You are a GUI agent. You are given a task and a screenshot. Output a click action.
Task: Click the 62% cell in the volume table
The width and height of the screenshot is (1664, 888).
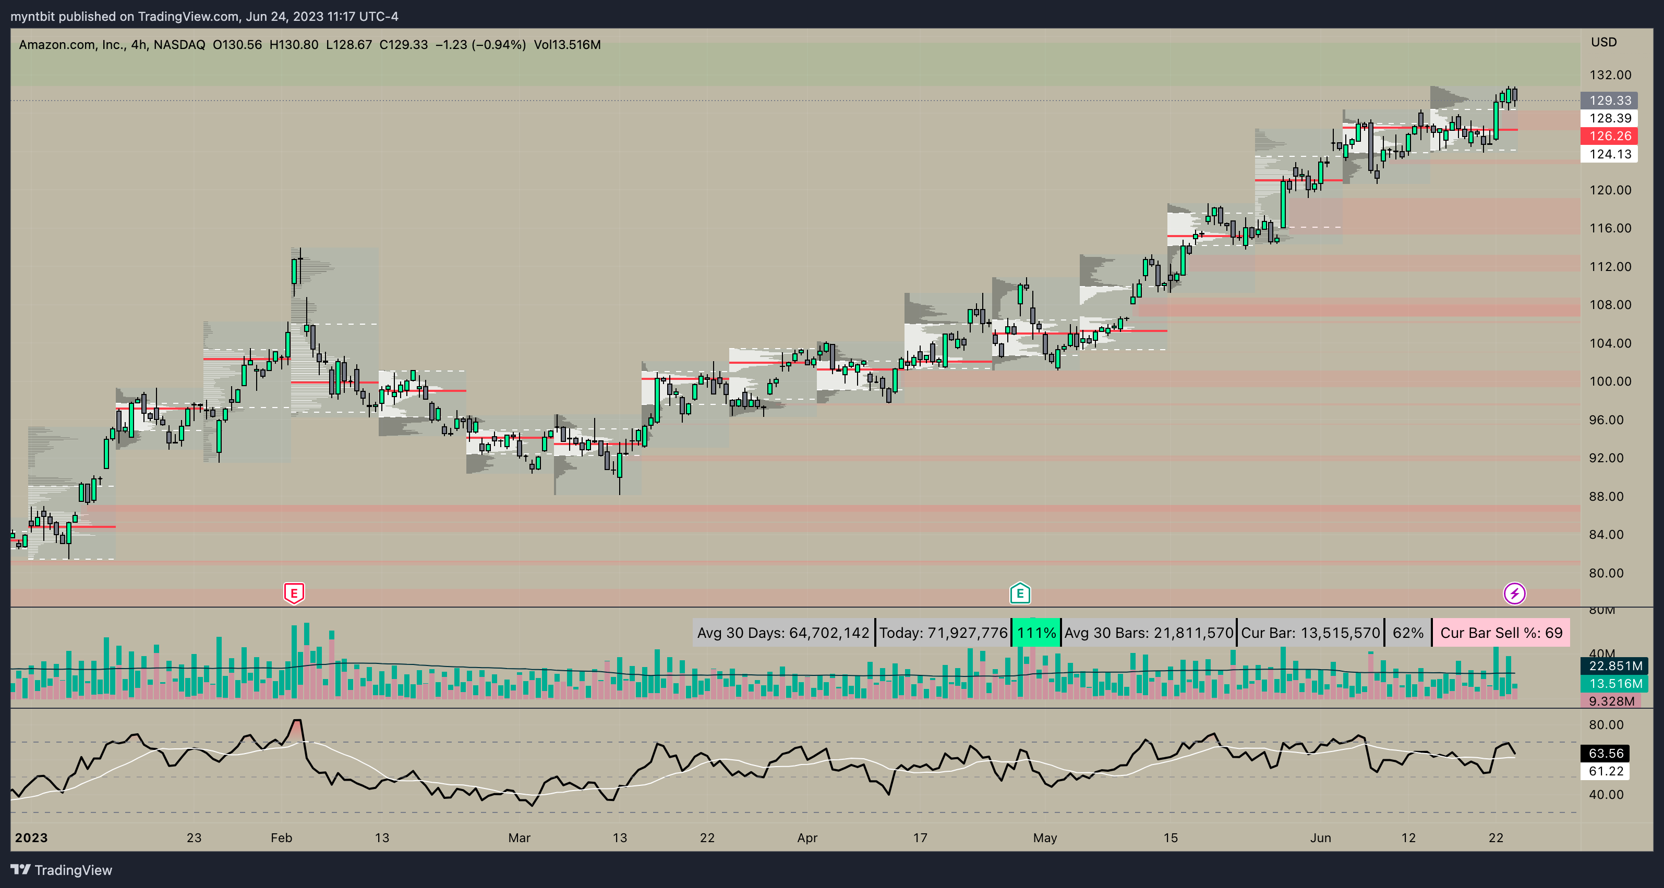[1407, 633]
